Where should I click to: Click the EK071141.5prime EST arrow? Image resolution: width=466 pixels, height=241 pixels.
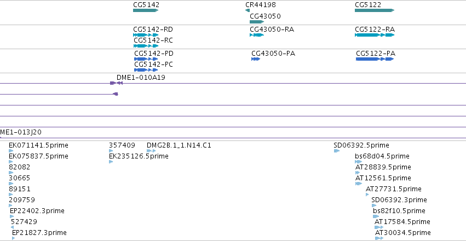point(11,151)
